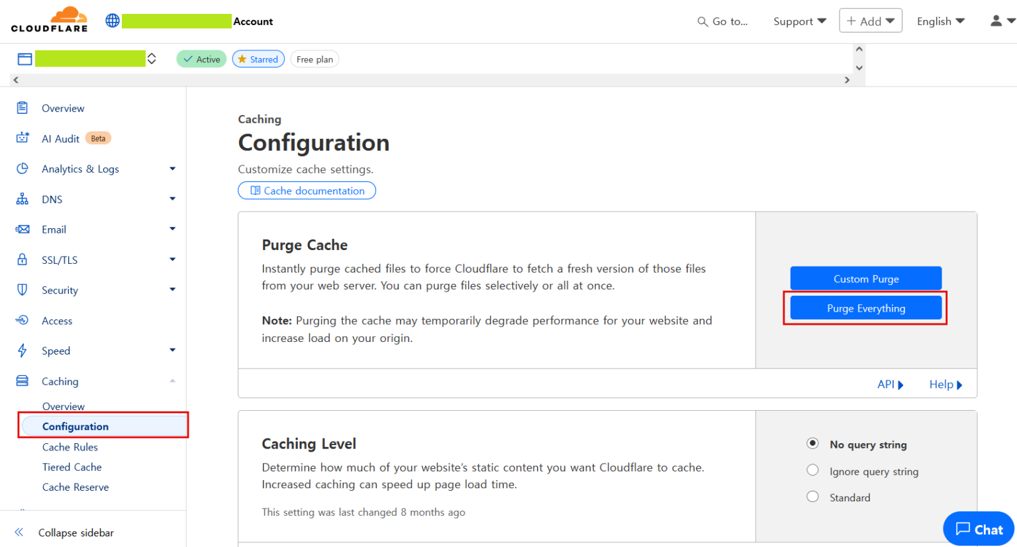This screenshot has width=1017, height=547.
Task: Click the Beta label next to AI Audit
Action: (x=98, y=138)
